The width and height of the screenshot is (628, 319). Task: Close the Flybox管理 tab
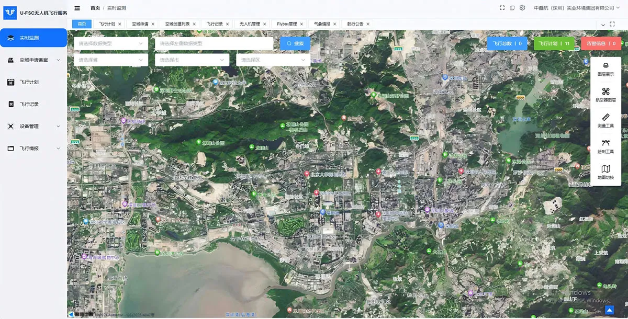click(302, 24)
